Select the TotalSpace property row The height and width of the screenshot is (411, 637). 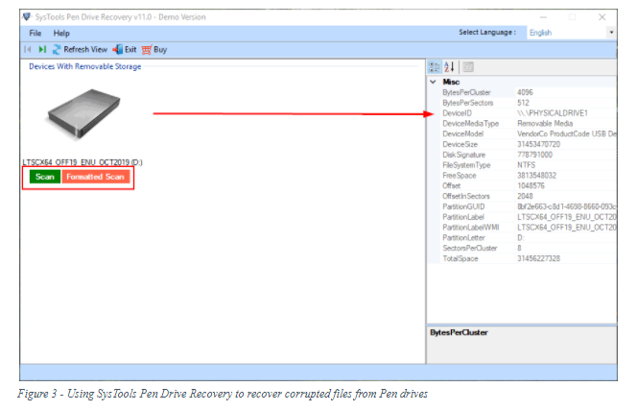529,258
